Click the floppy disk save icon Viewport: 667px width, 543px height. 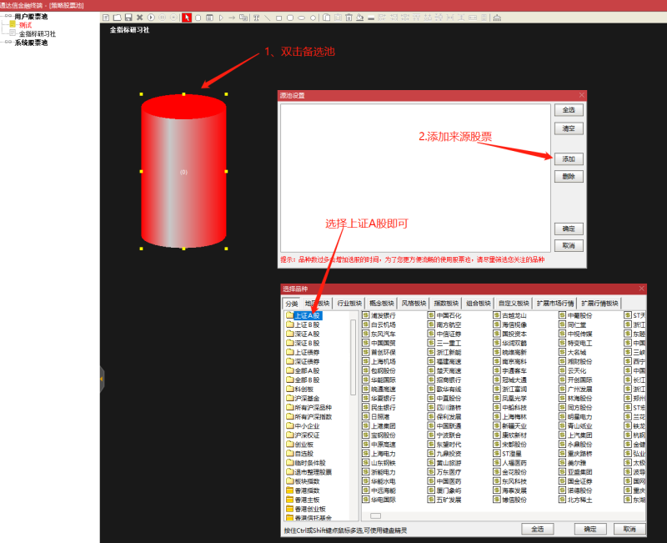128,18
